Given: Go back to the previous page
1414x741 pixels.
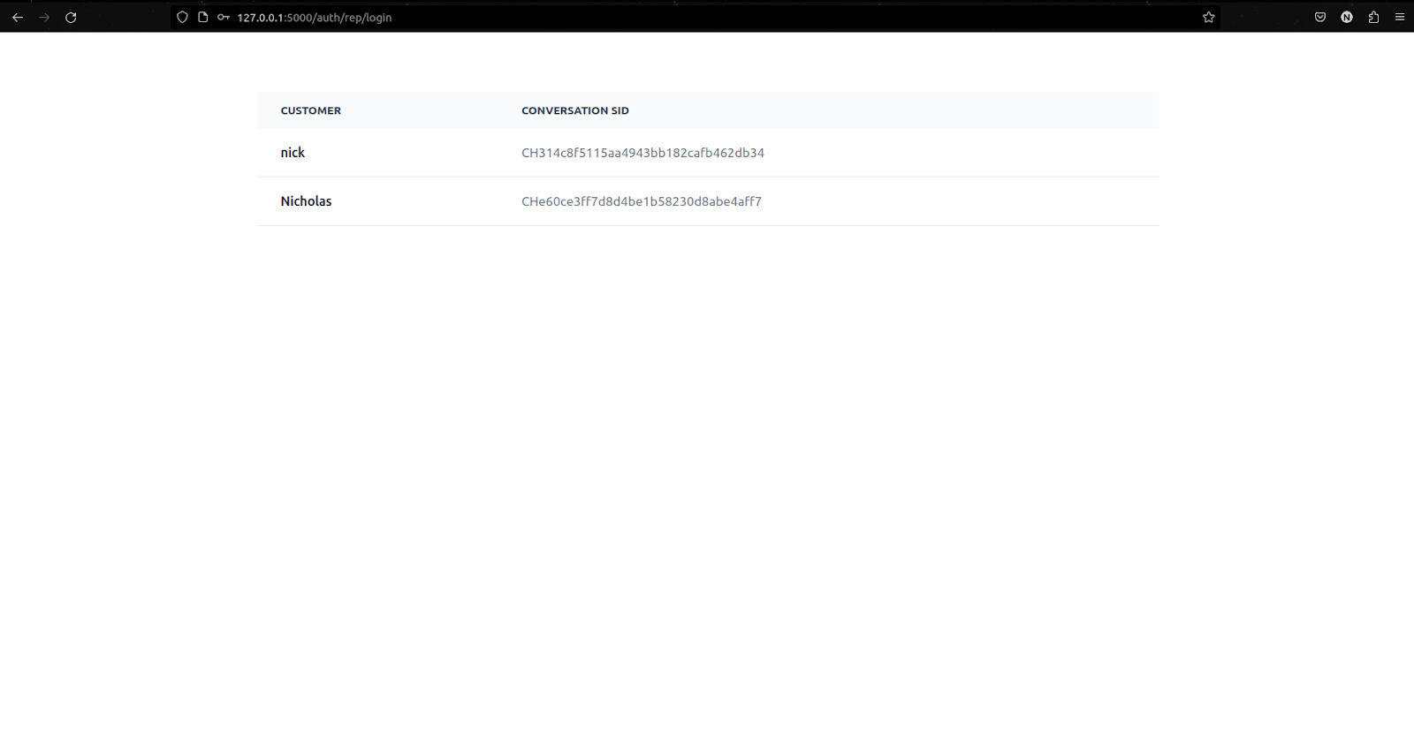Looking at the screenshot, I should point(18,18).
